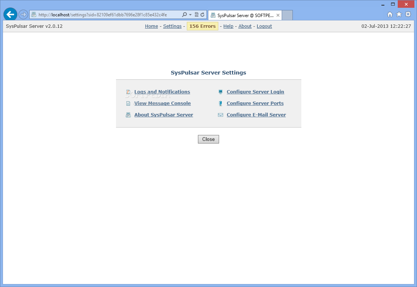This screenshot has height=287, width=417.
Task: Open View Message Console link
Action: tap(162, 103)
